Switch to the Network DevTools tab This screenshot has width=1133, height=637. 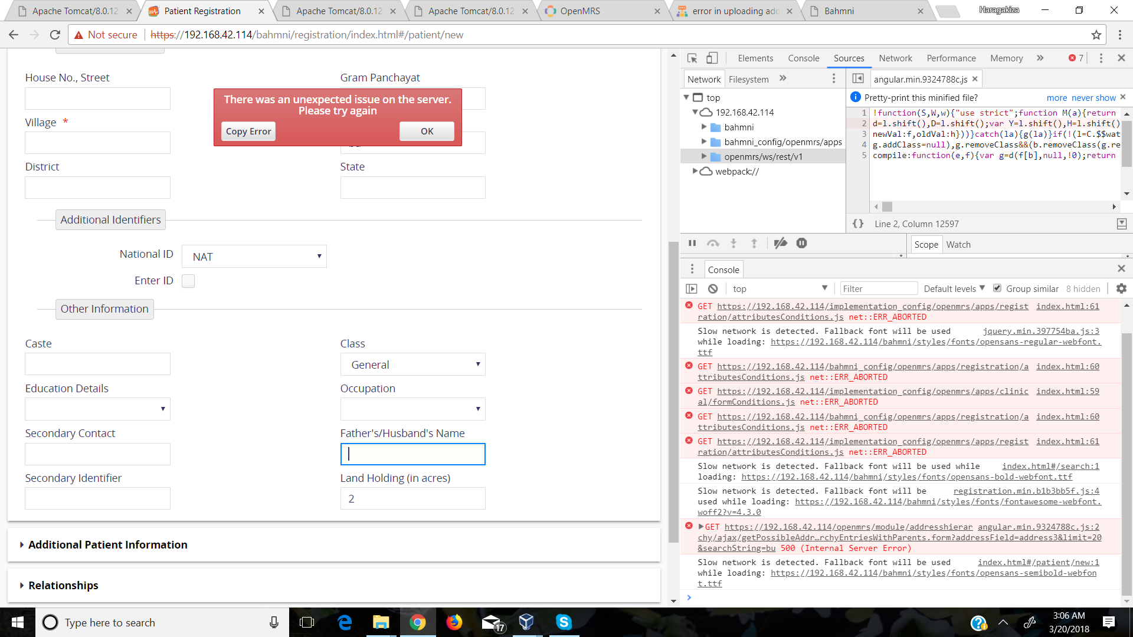point(895,58)
